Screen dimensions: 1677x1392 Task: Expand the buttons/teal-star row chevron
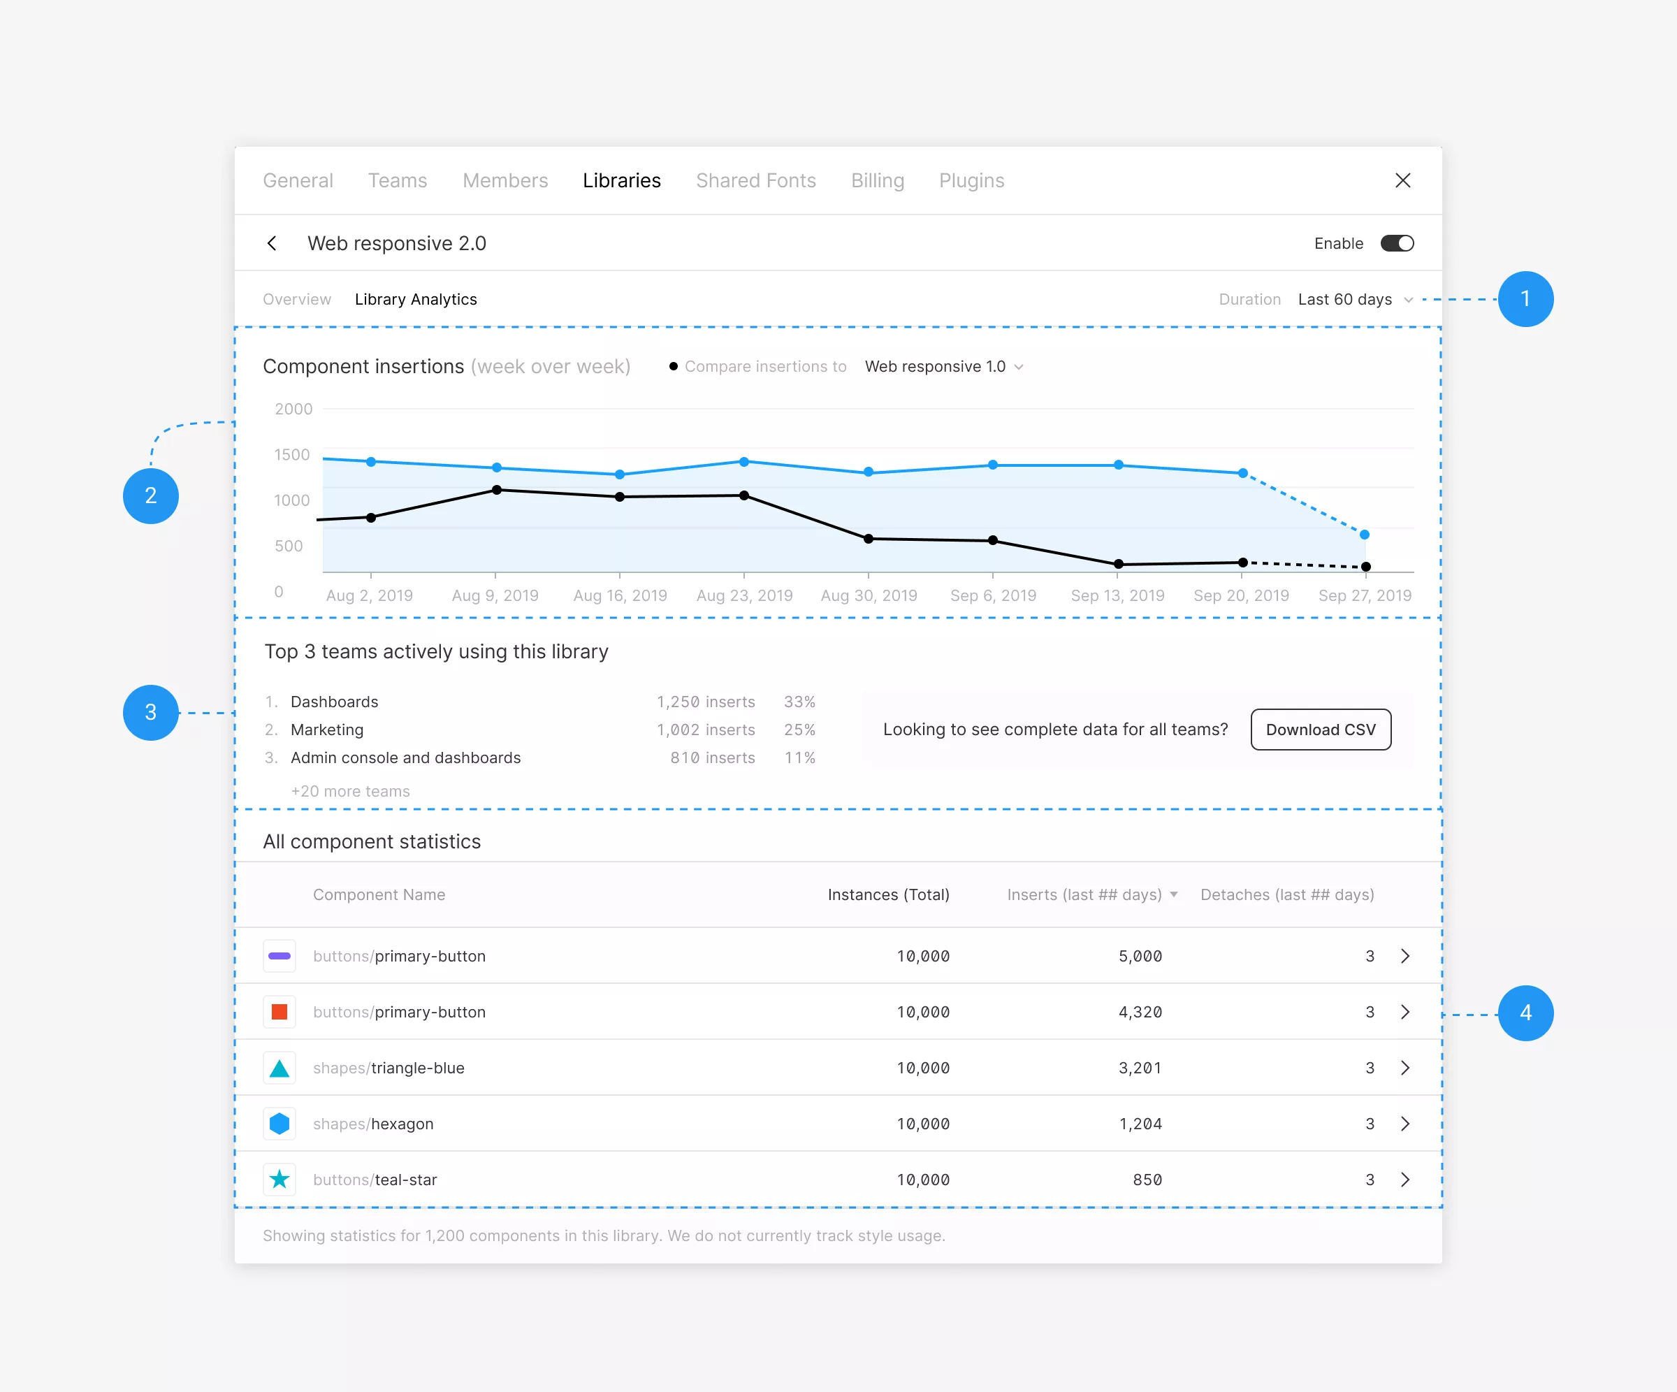click(1404, 1180)
